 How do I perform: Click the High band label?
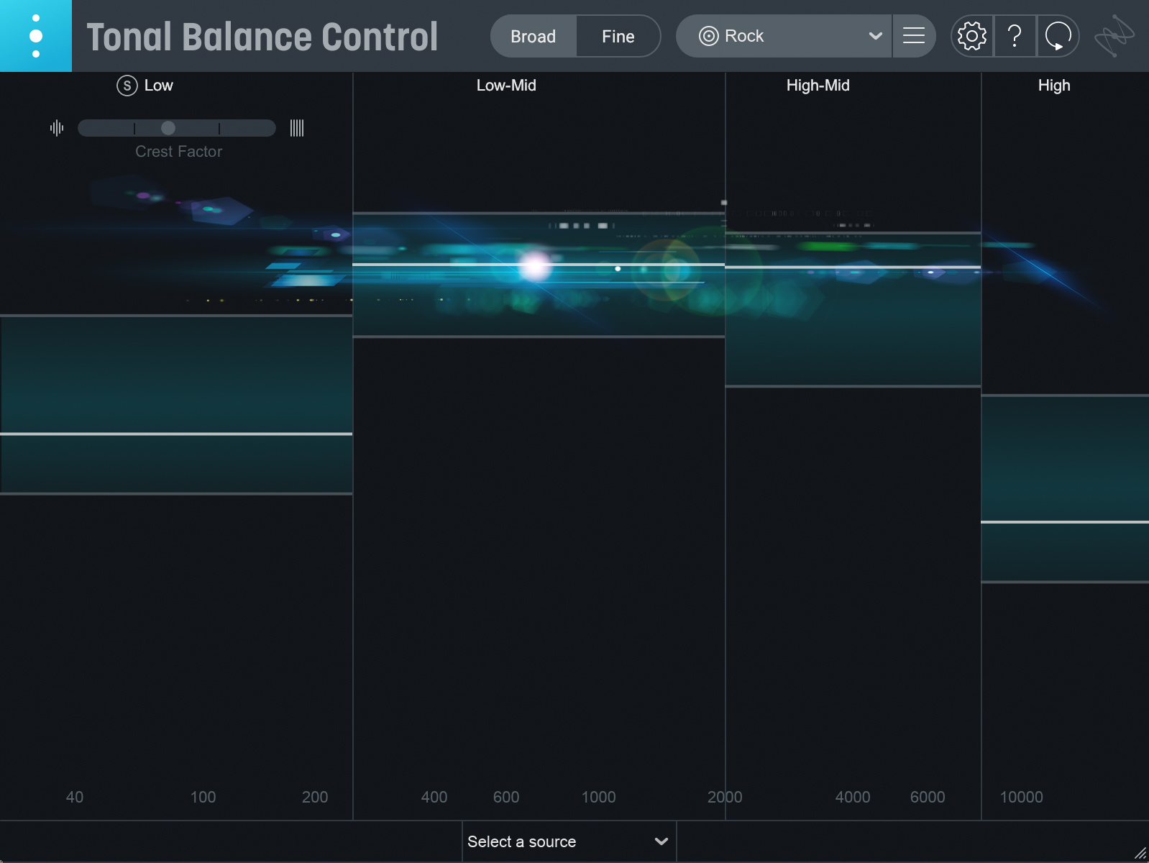(x=1054, y=86)
